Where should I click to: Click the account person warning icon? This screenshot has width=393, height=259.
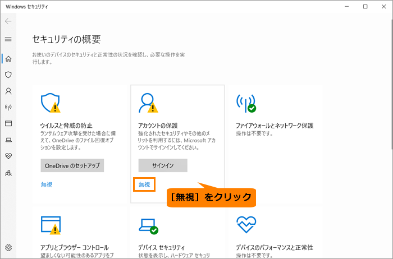point(148,103)
